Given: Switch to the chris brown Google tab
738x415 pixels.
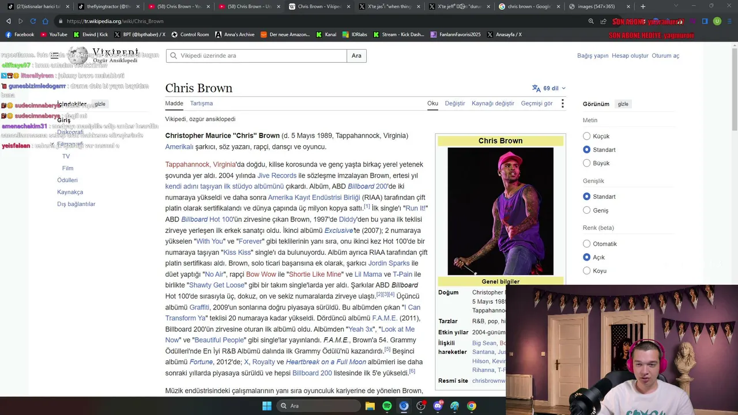Looking at the screenshot, I should 529,6.
